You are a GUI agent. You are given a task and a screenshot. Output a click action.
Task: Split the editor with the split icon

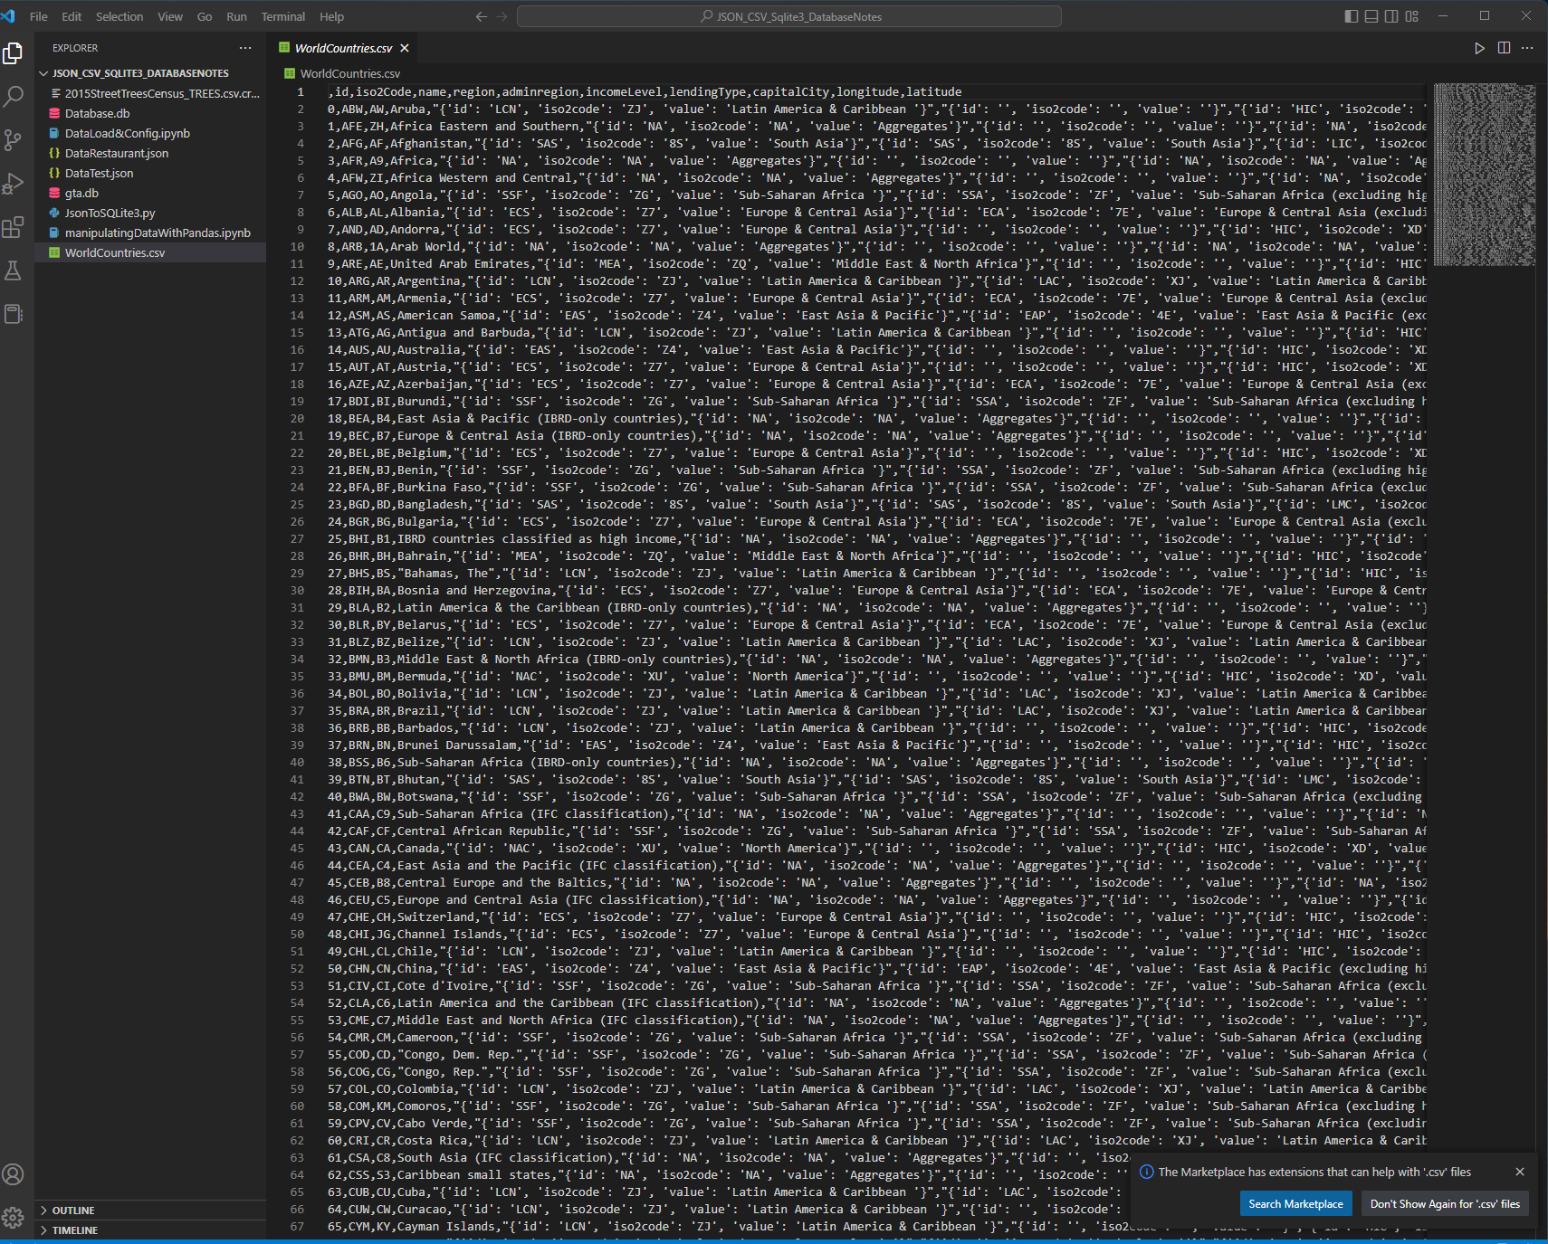[x=1504, y=48]
